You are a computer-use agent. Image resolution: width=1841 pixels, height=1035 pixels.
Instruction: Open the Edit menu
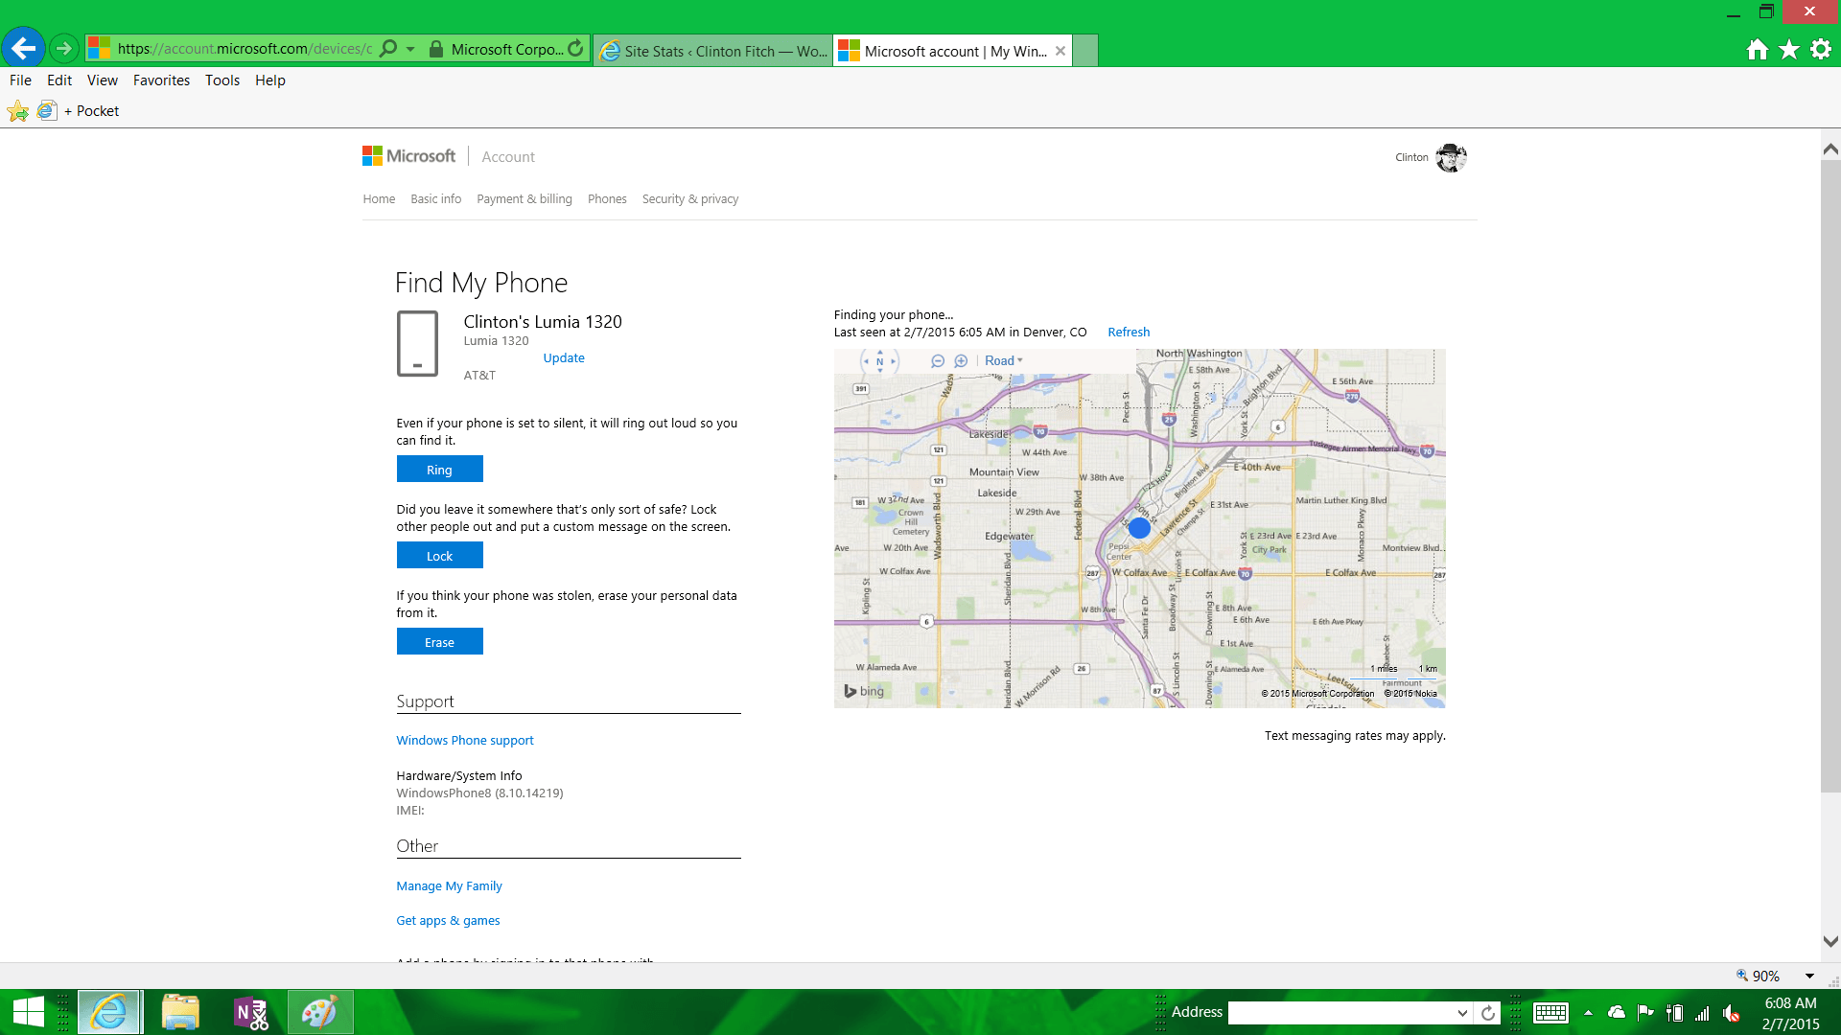(59, 80)
